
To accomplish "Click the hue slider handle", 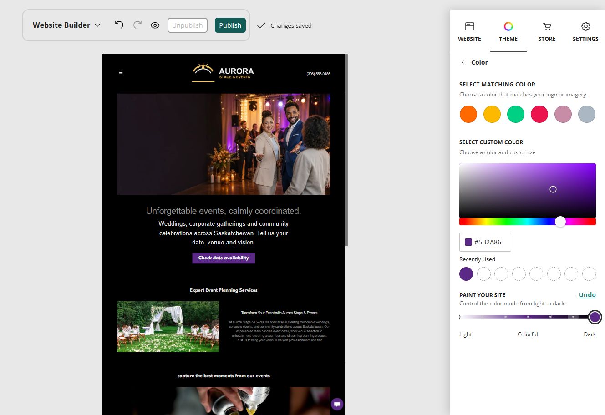I will [x=560, y=222].
